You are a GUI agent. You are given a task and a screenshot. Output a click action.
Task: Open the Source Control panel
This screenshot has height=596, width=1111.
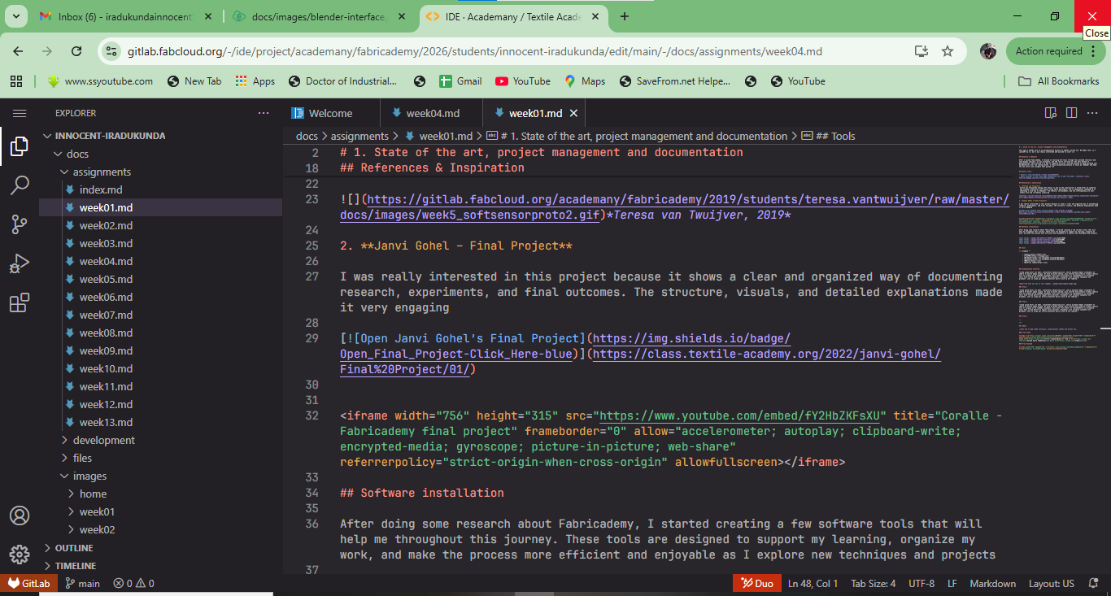[20, 224]
